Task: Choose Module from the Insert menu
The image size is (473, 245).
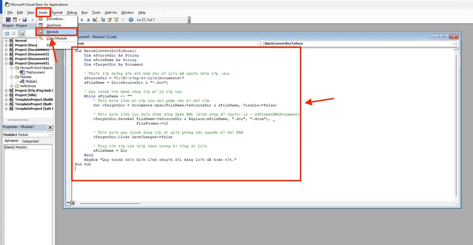Action: pos(53,32)
